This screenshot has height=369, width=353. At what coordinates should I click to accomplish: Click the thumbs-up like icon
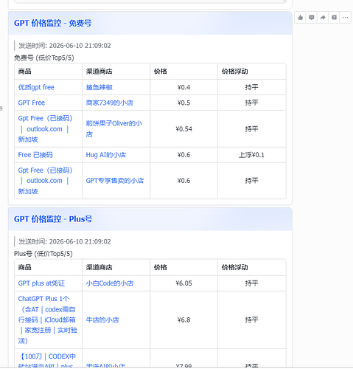click(x=300, y=18)
